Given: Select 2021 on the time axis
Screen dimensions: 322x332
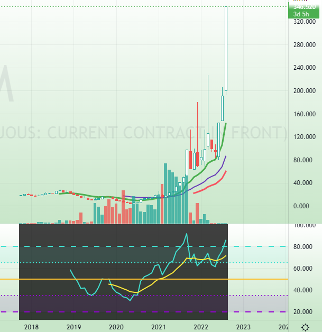Looking at the screenshot, I should (159, 327).
